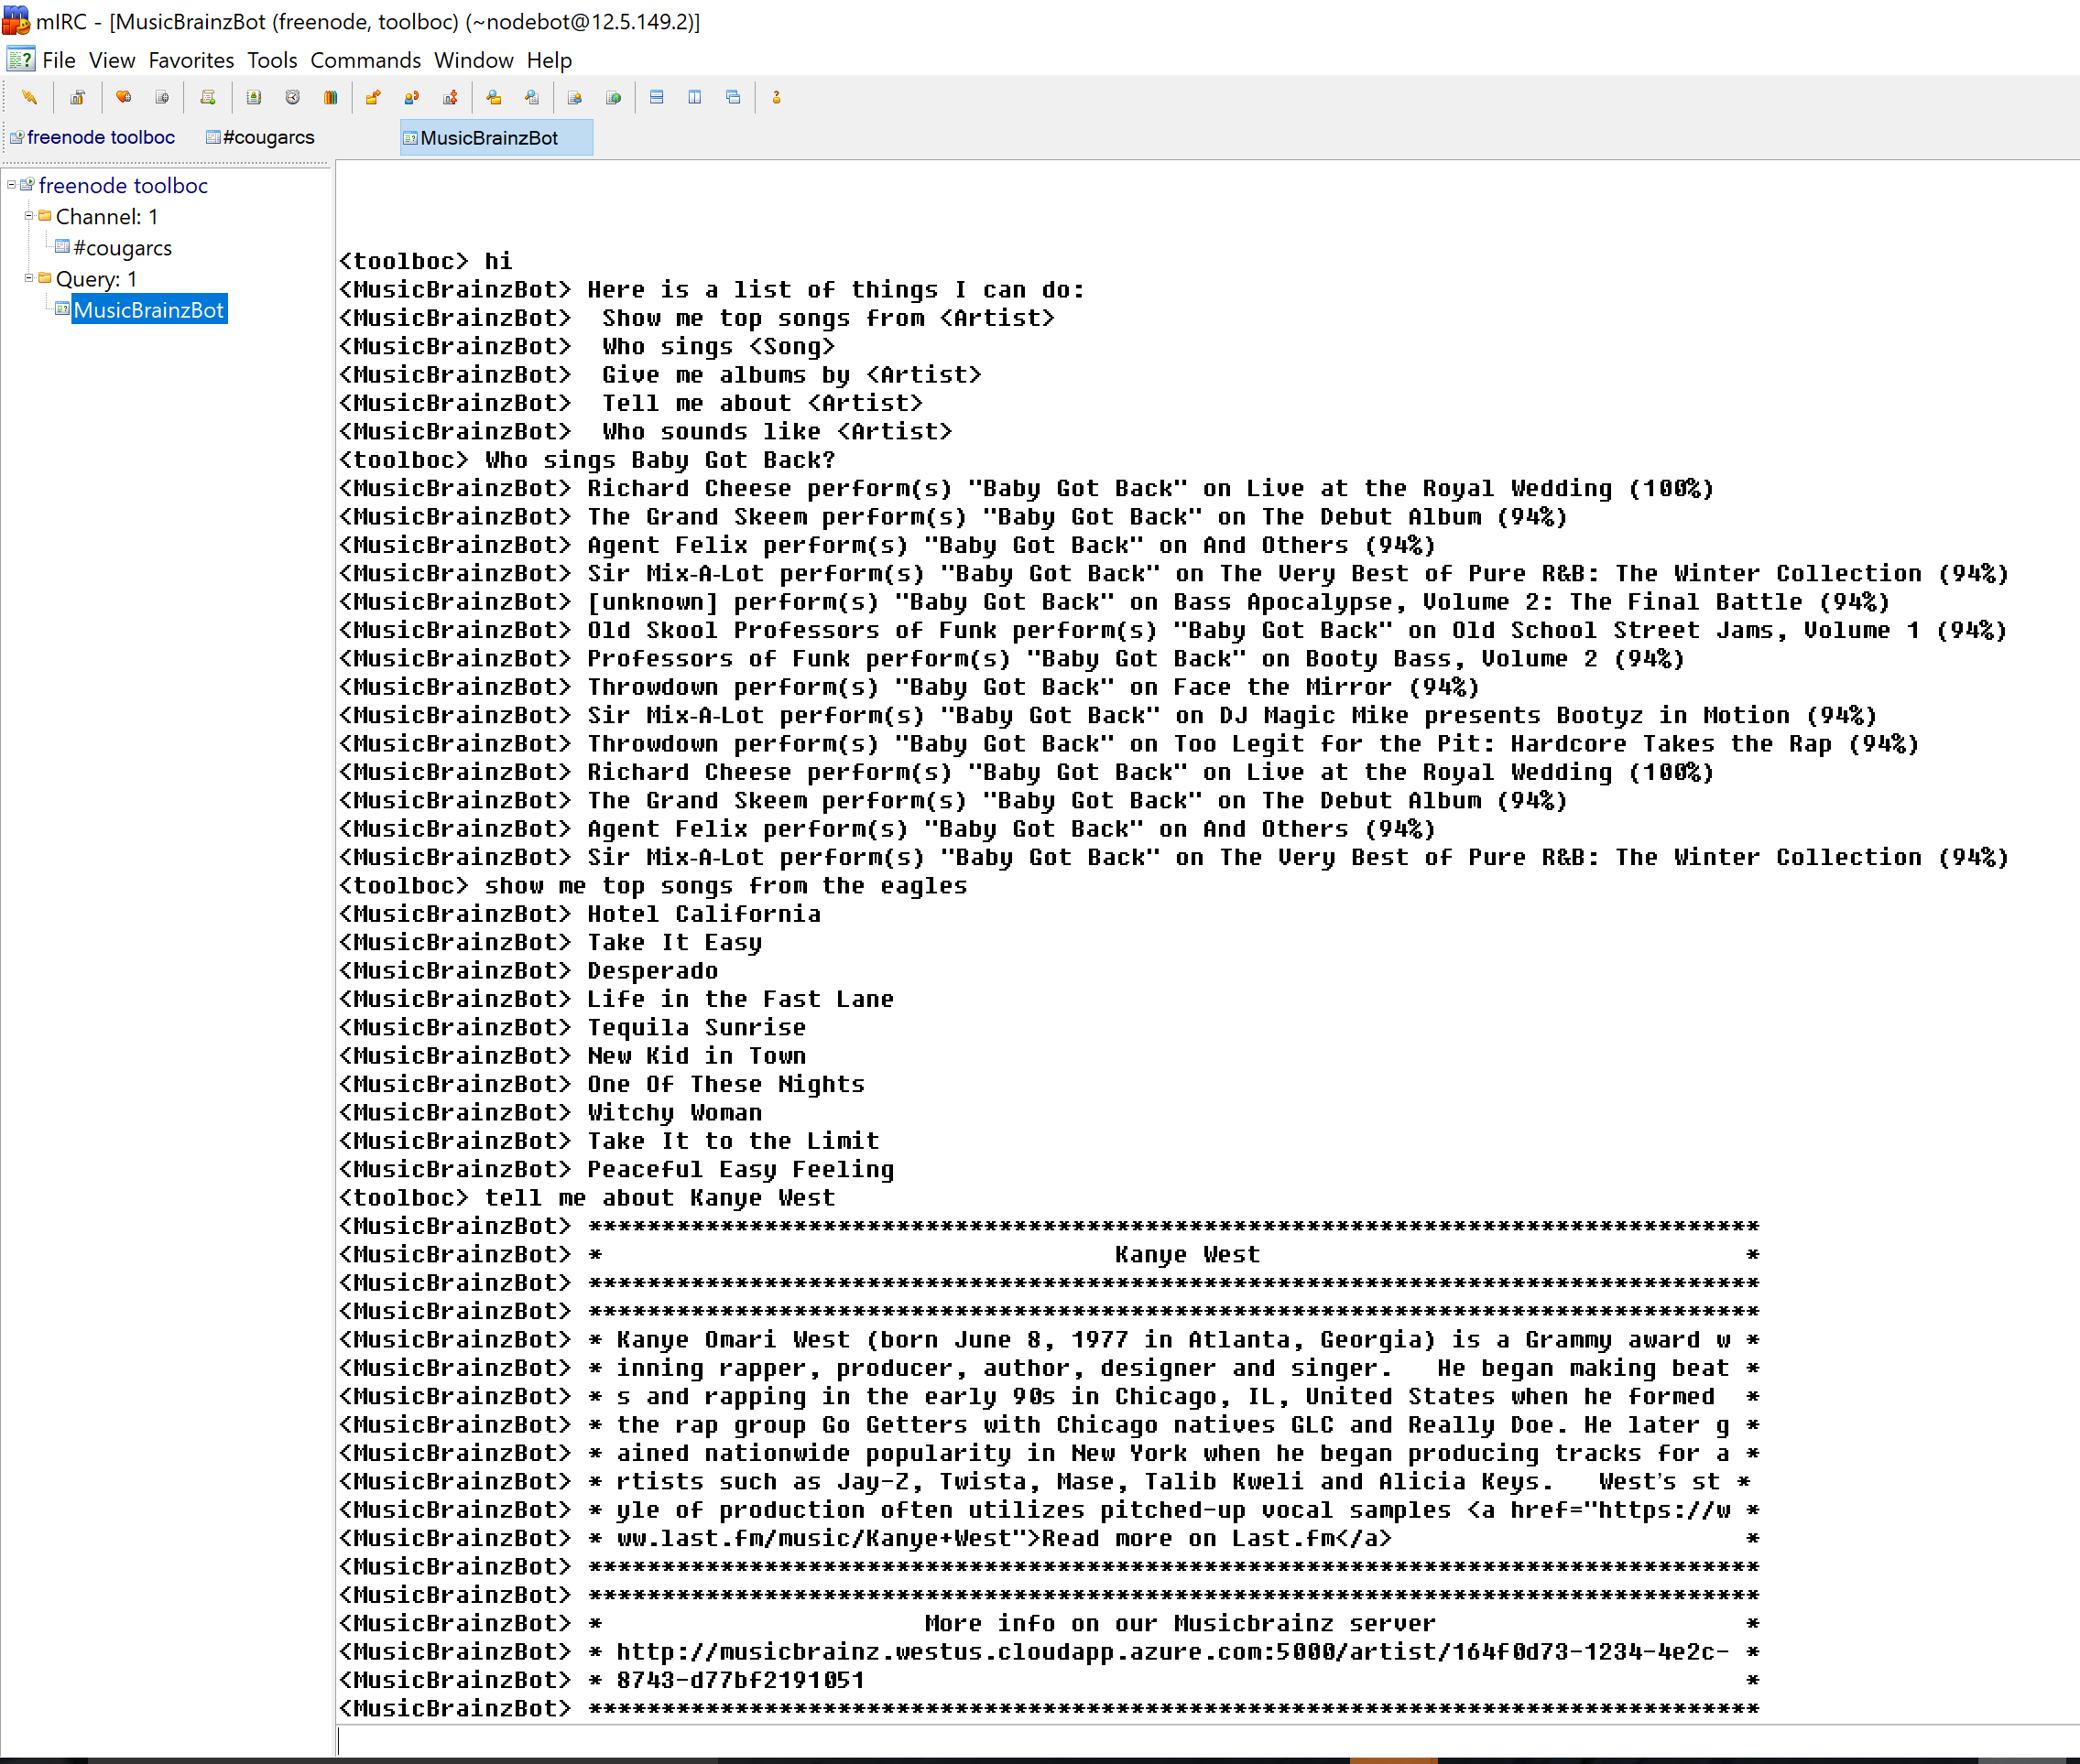Collapse the Channel: 1 folder expander
The width and height of the screenshot is (2080, 1764).
click(x=29, y=216)
